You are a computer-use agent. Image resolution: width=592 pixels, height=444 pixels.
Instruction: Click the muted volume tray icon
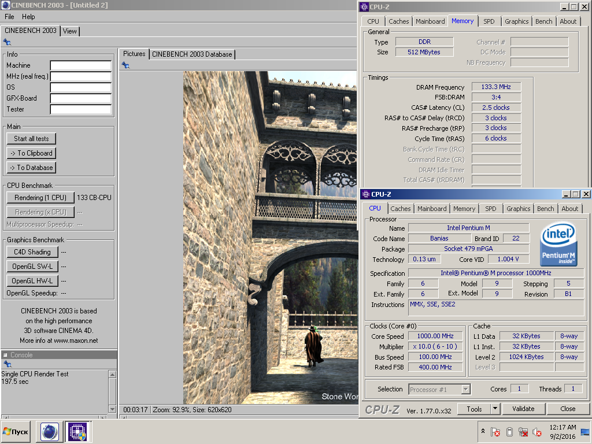(537, 432)
